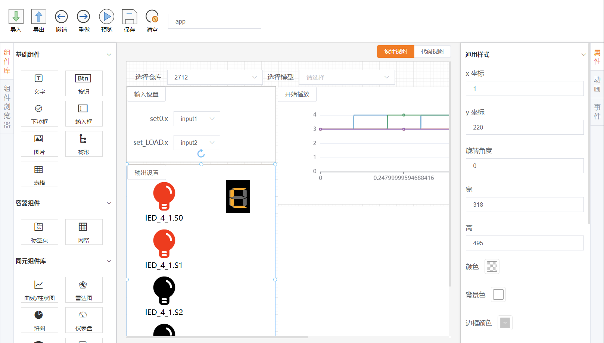Open the 选择模型 model dropdown
The height and width of the screenshot is (343, 604).
pos(346,77)
